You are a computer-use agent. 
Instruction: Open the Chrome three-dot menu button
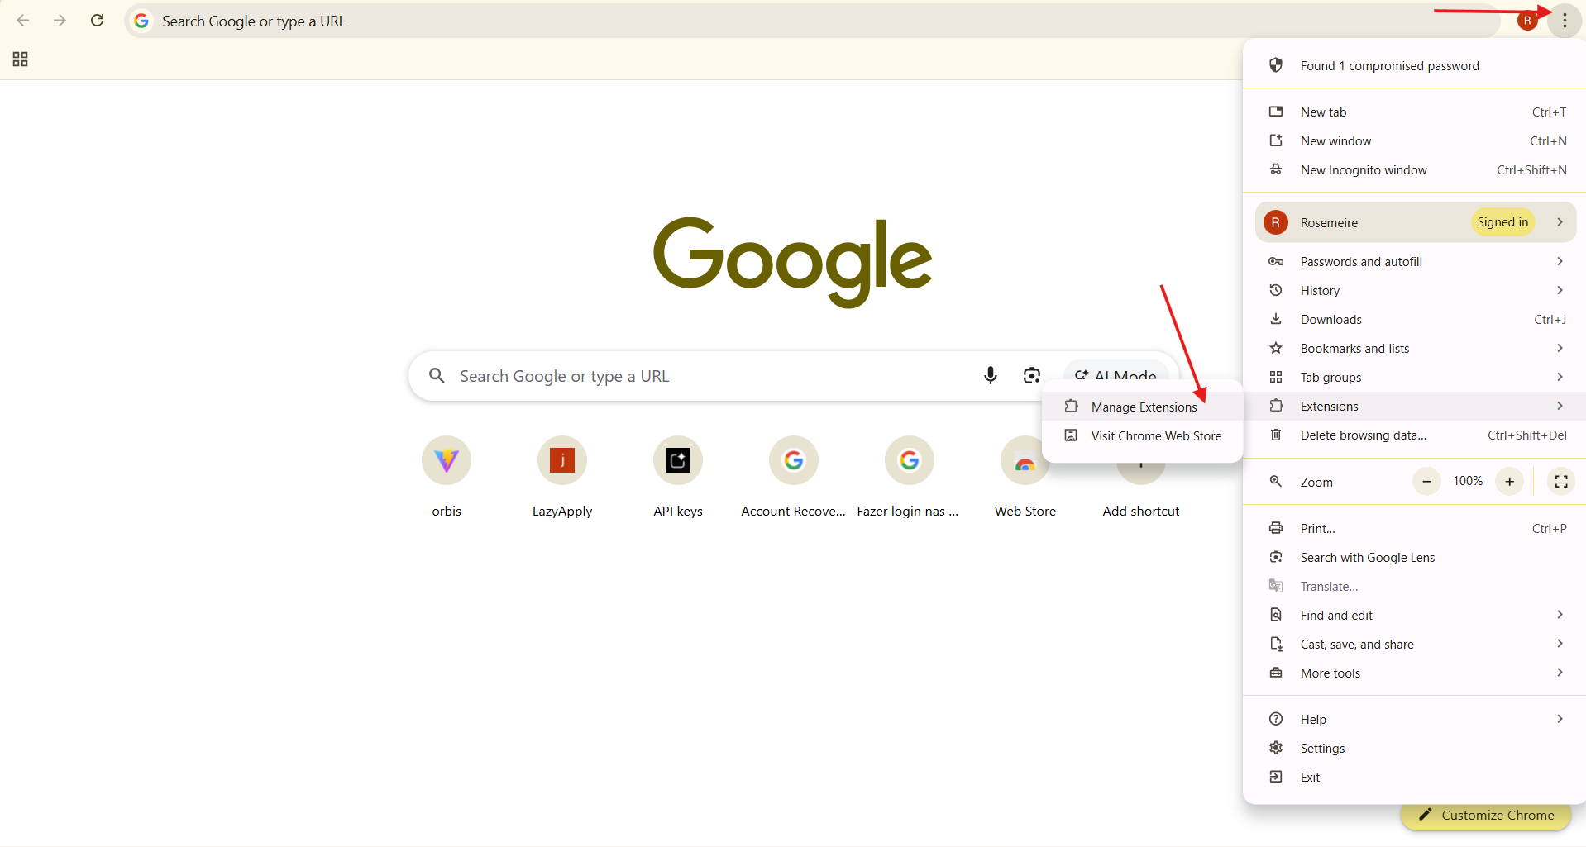point(1565,21)
